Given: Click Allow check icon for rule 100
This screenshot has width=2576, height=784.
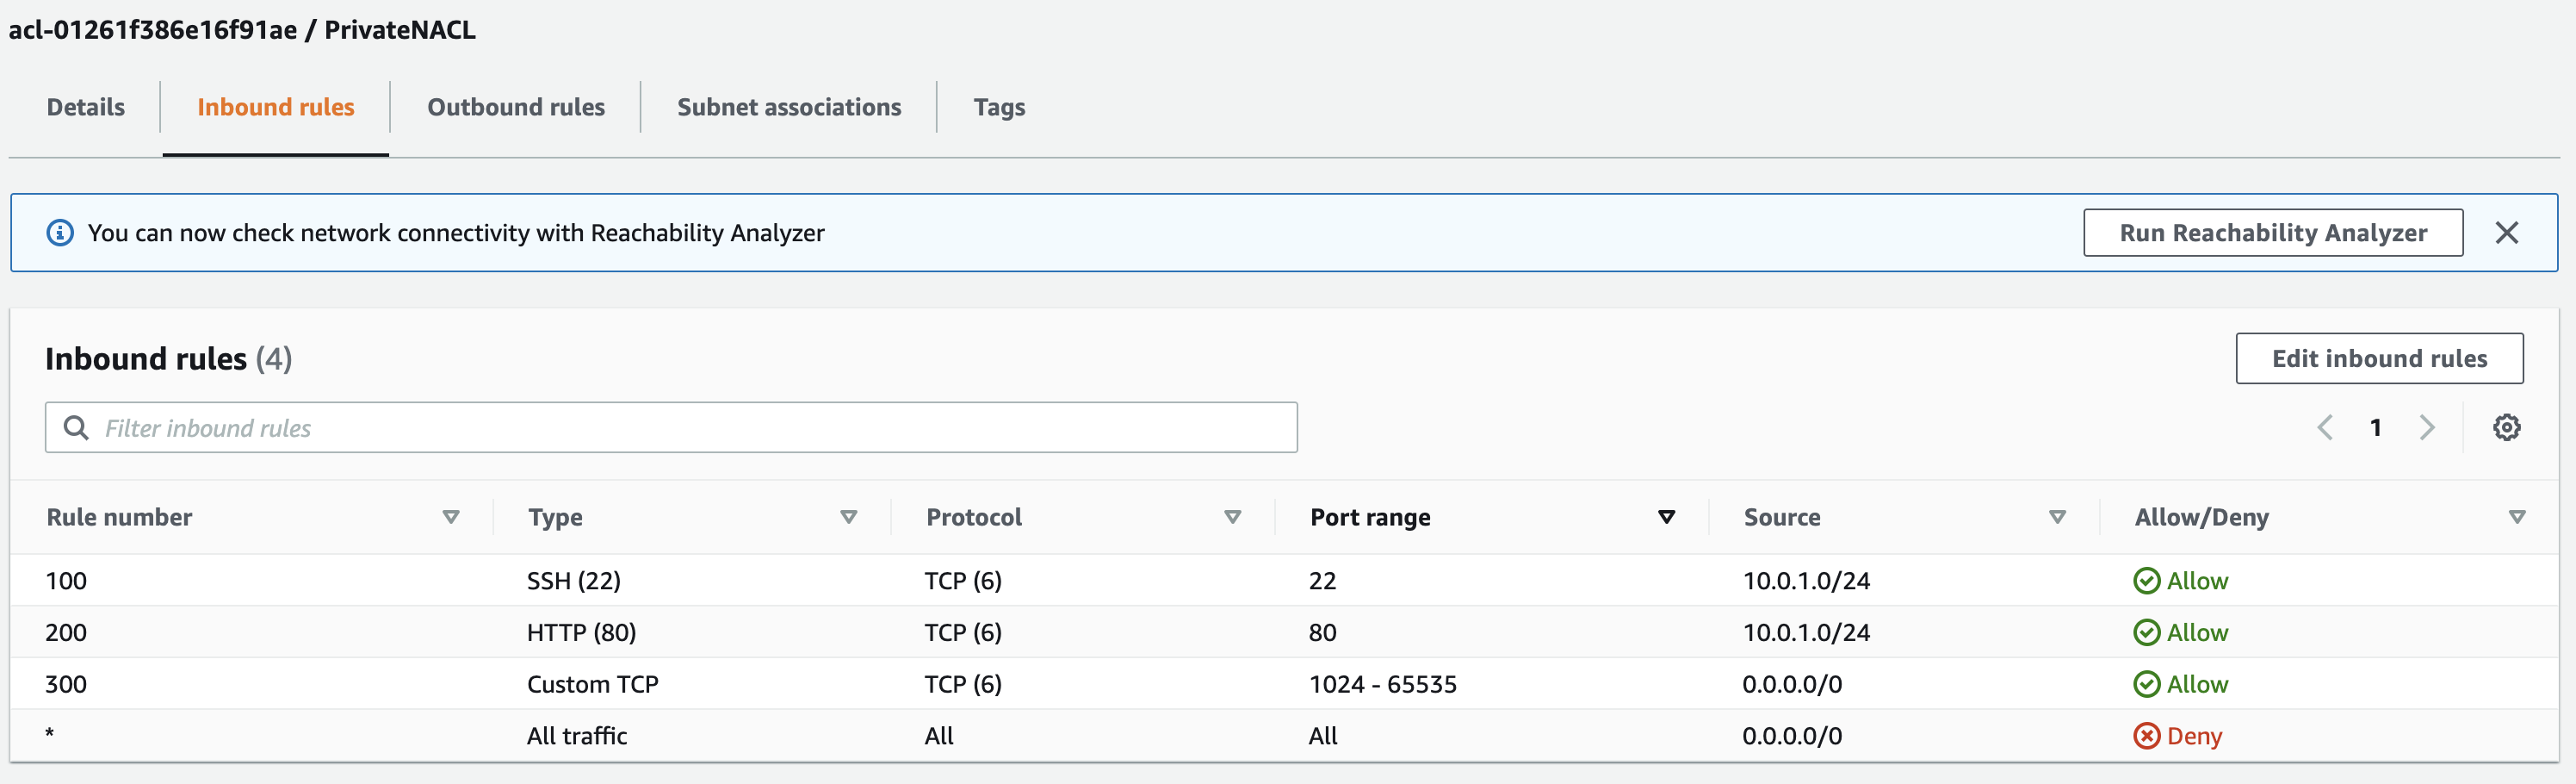Looking at the screenshot, I should click(2146, 581).
